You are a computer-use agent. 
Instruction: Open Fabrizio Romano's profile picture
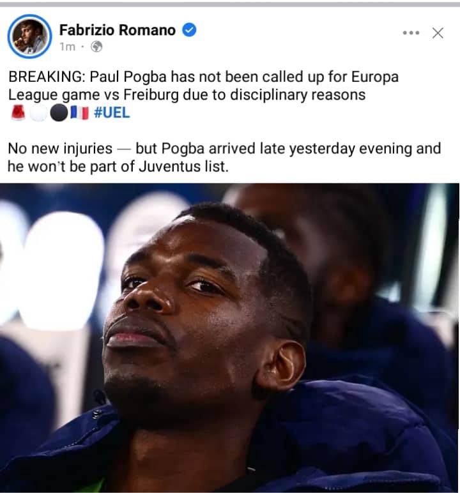[x=30, y=36]
